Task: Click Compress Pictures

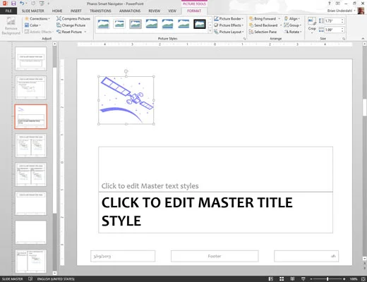Action: pyautogui.click(x=73, y=18)
